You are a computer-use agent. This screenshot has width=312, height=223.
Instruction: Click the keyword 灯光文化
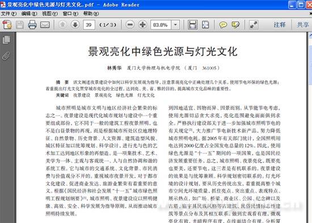pyautogui.click(x=146, y=95)
